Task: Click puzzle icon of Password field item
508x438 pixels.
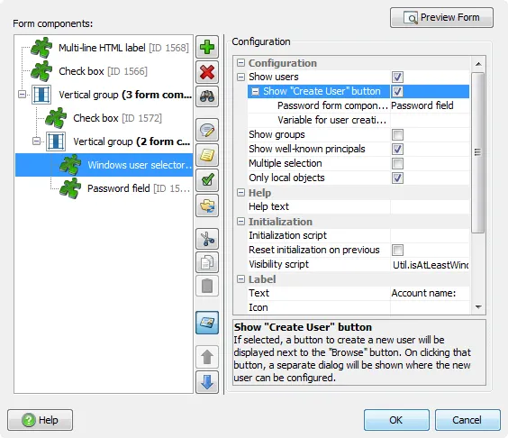Action: click(x=70, y=188)
